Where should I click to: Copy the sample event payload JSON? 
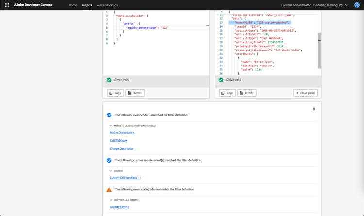[227, 93]
